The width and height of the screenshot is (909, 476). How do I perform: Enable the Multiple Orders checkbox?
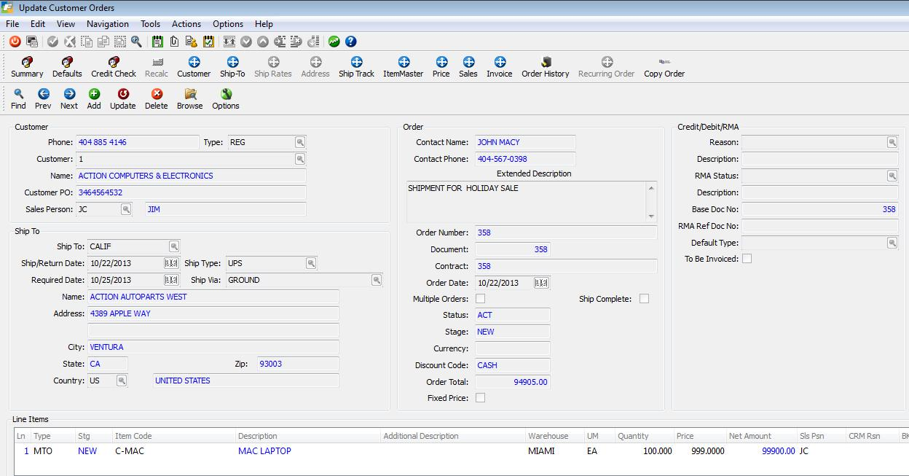480,299
